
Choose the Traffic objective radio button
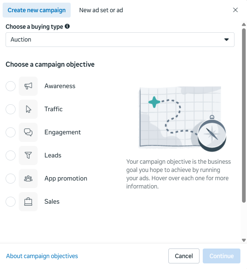(10, 109)
